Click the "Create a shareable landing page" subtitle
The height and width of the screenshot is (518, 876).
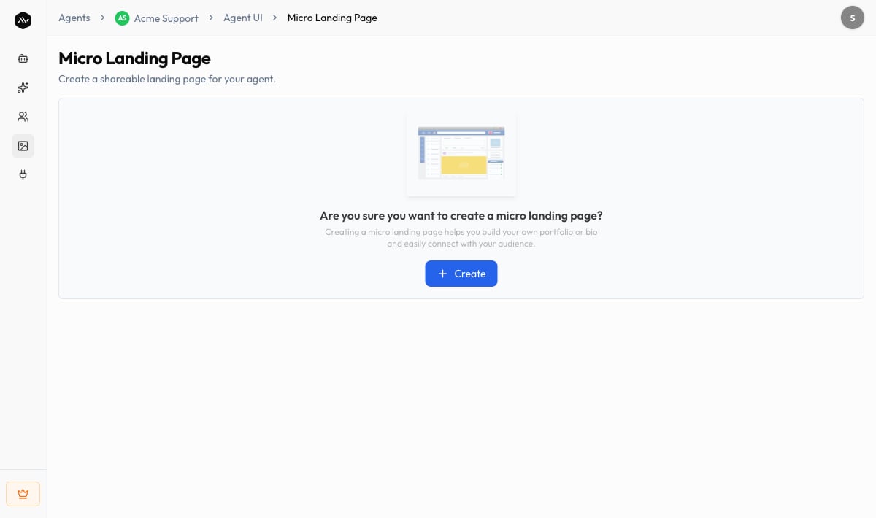tap(167, 79)
